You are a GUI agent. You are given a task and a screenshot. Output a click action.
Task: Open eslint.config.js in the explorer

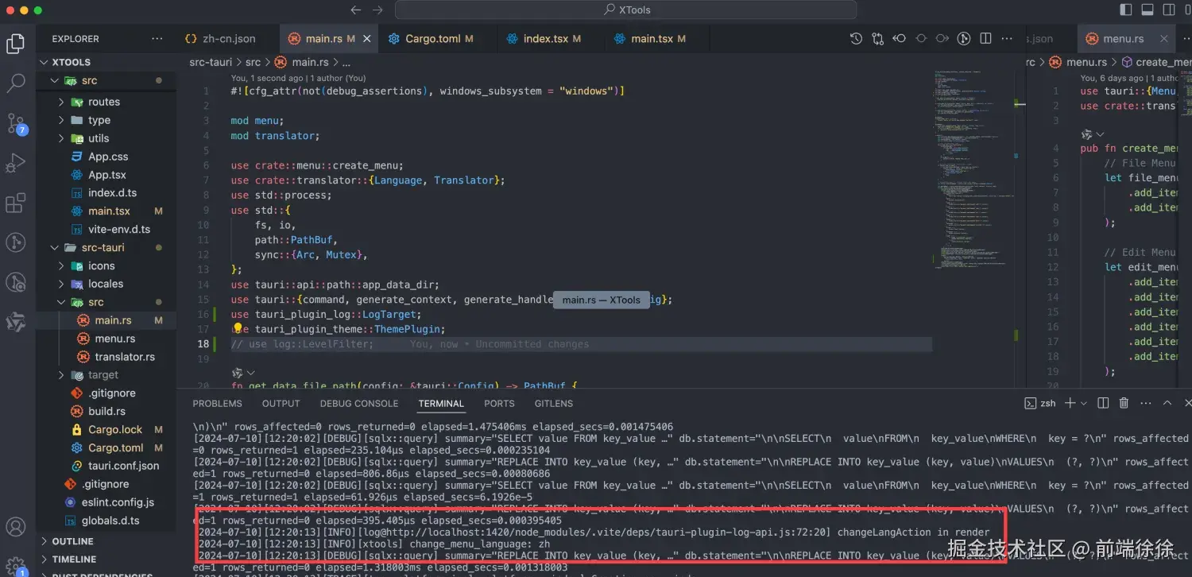pos(118,502)
